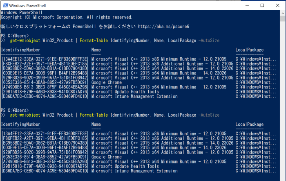Click GUID {29B15818-E79F-4AB0...} in second table
Viewport: 286px width, 181px height.
(45, 166)
